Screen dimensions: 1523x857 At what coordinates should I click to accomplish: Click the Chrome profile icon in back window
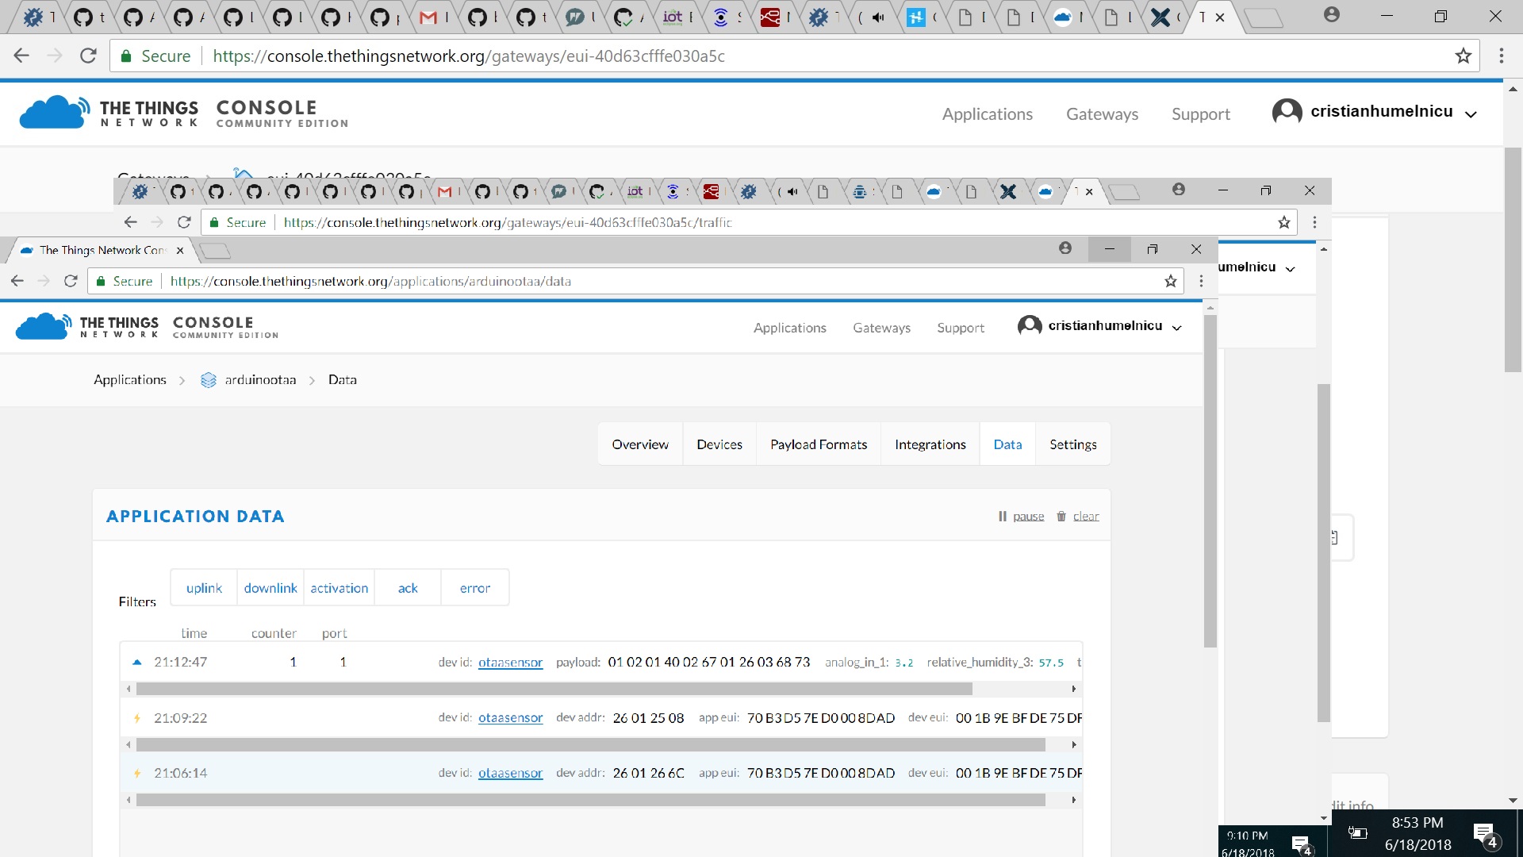coord(1332,14)
